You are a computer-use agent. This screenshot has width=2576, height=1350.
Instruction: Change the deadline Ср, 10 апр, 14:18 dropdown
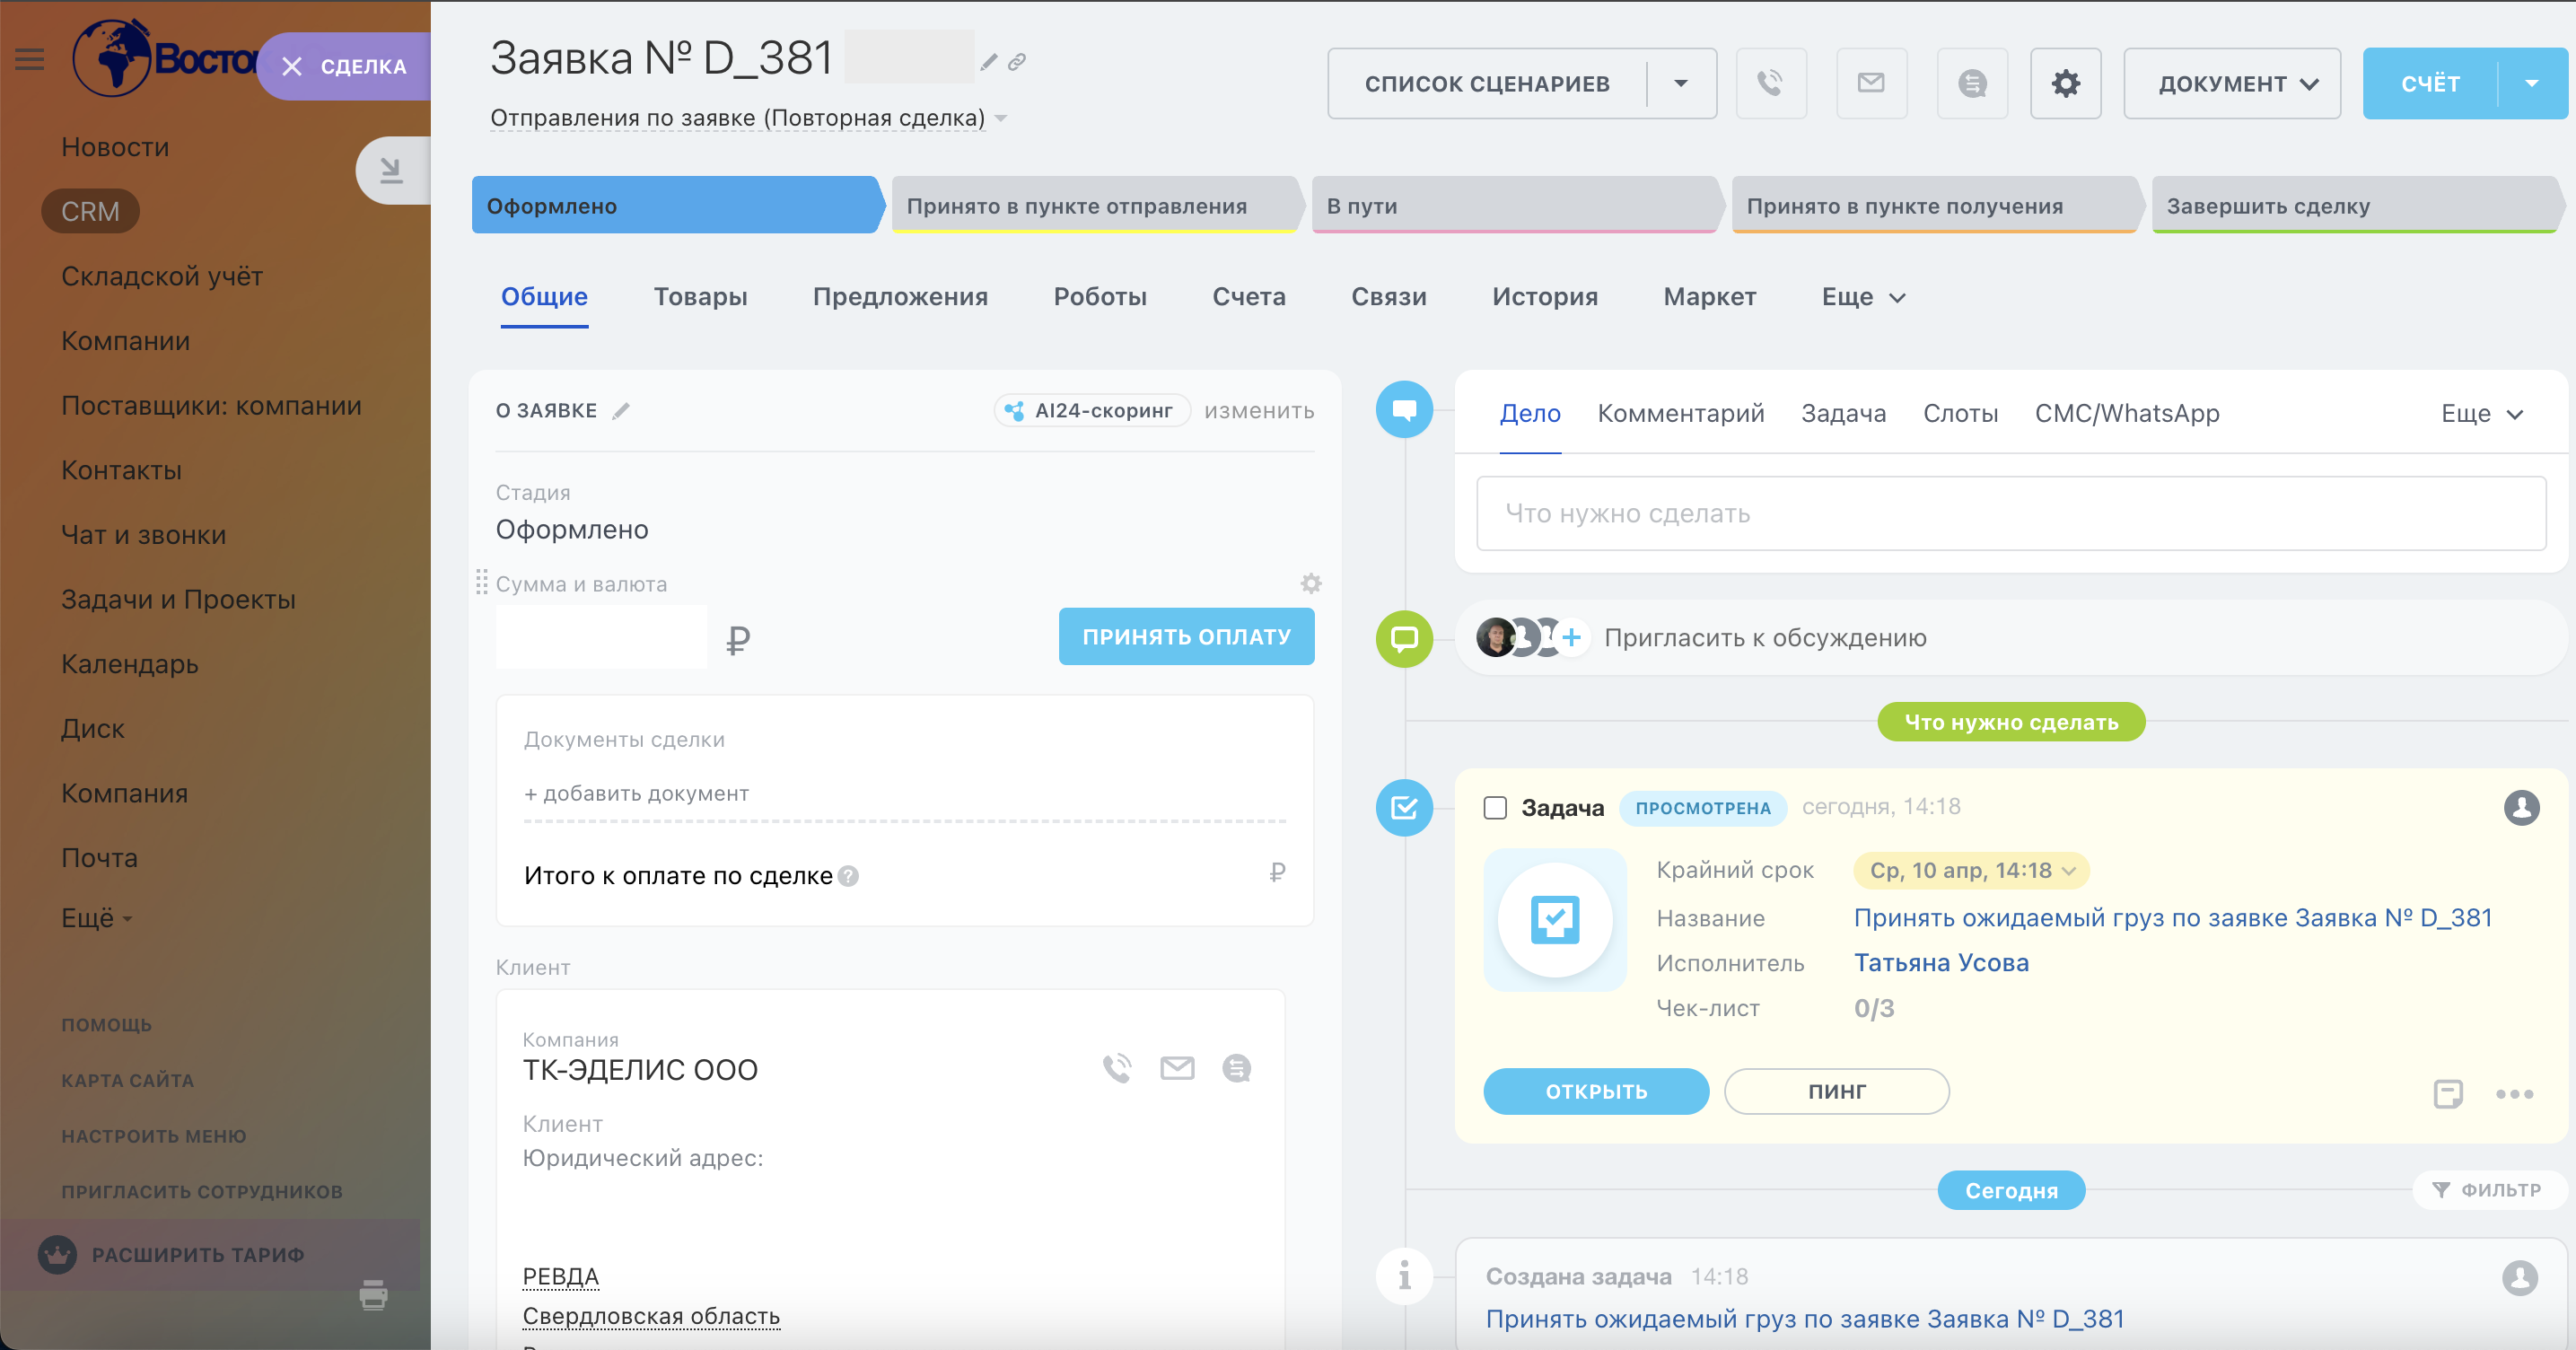[x=1968, y=870]
